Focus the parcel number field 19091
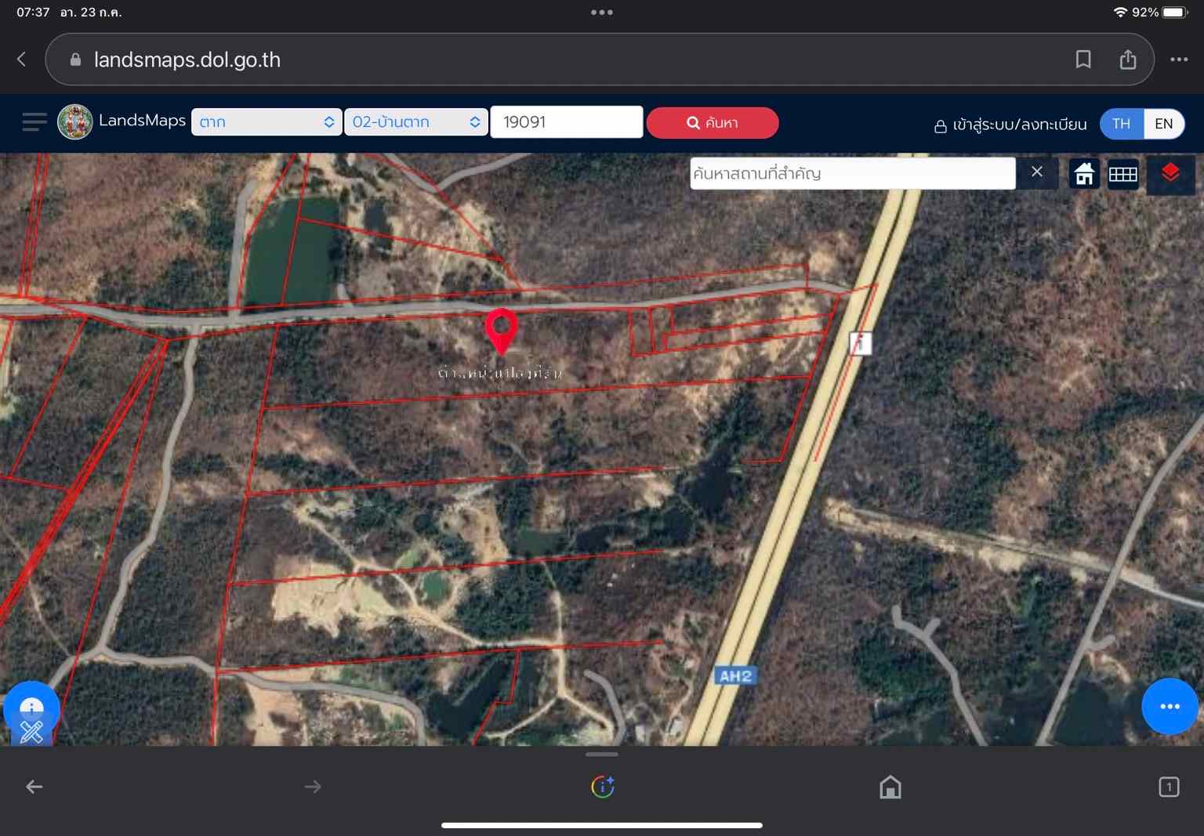1204x836 pixels. pyautogui.click(x=567, y=122)
